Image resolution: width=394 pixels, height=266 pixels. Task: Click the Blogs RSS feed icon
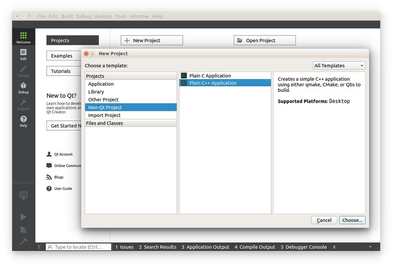[49, 177]
